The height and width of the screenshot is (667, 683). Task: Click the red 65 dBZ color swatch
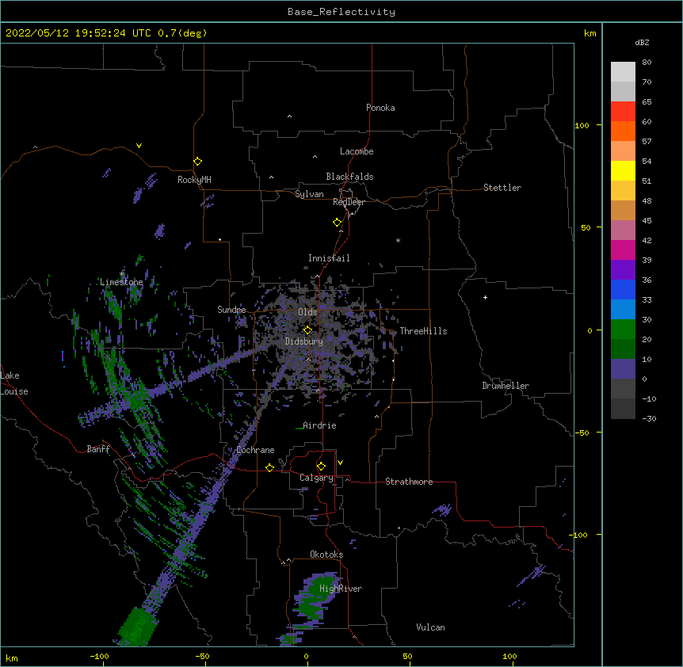pyautogui.click(x=623, y=112)
